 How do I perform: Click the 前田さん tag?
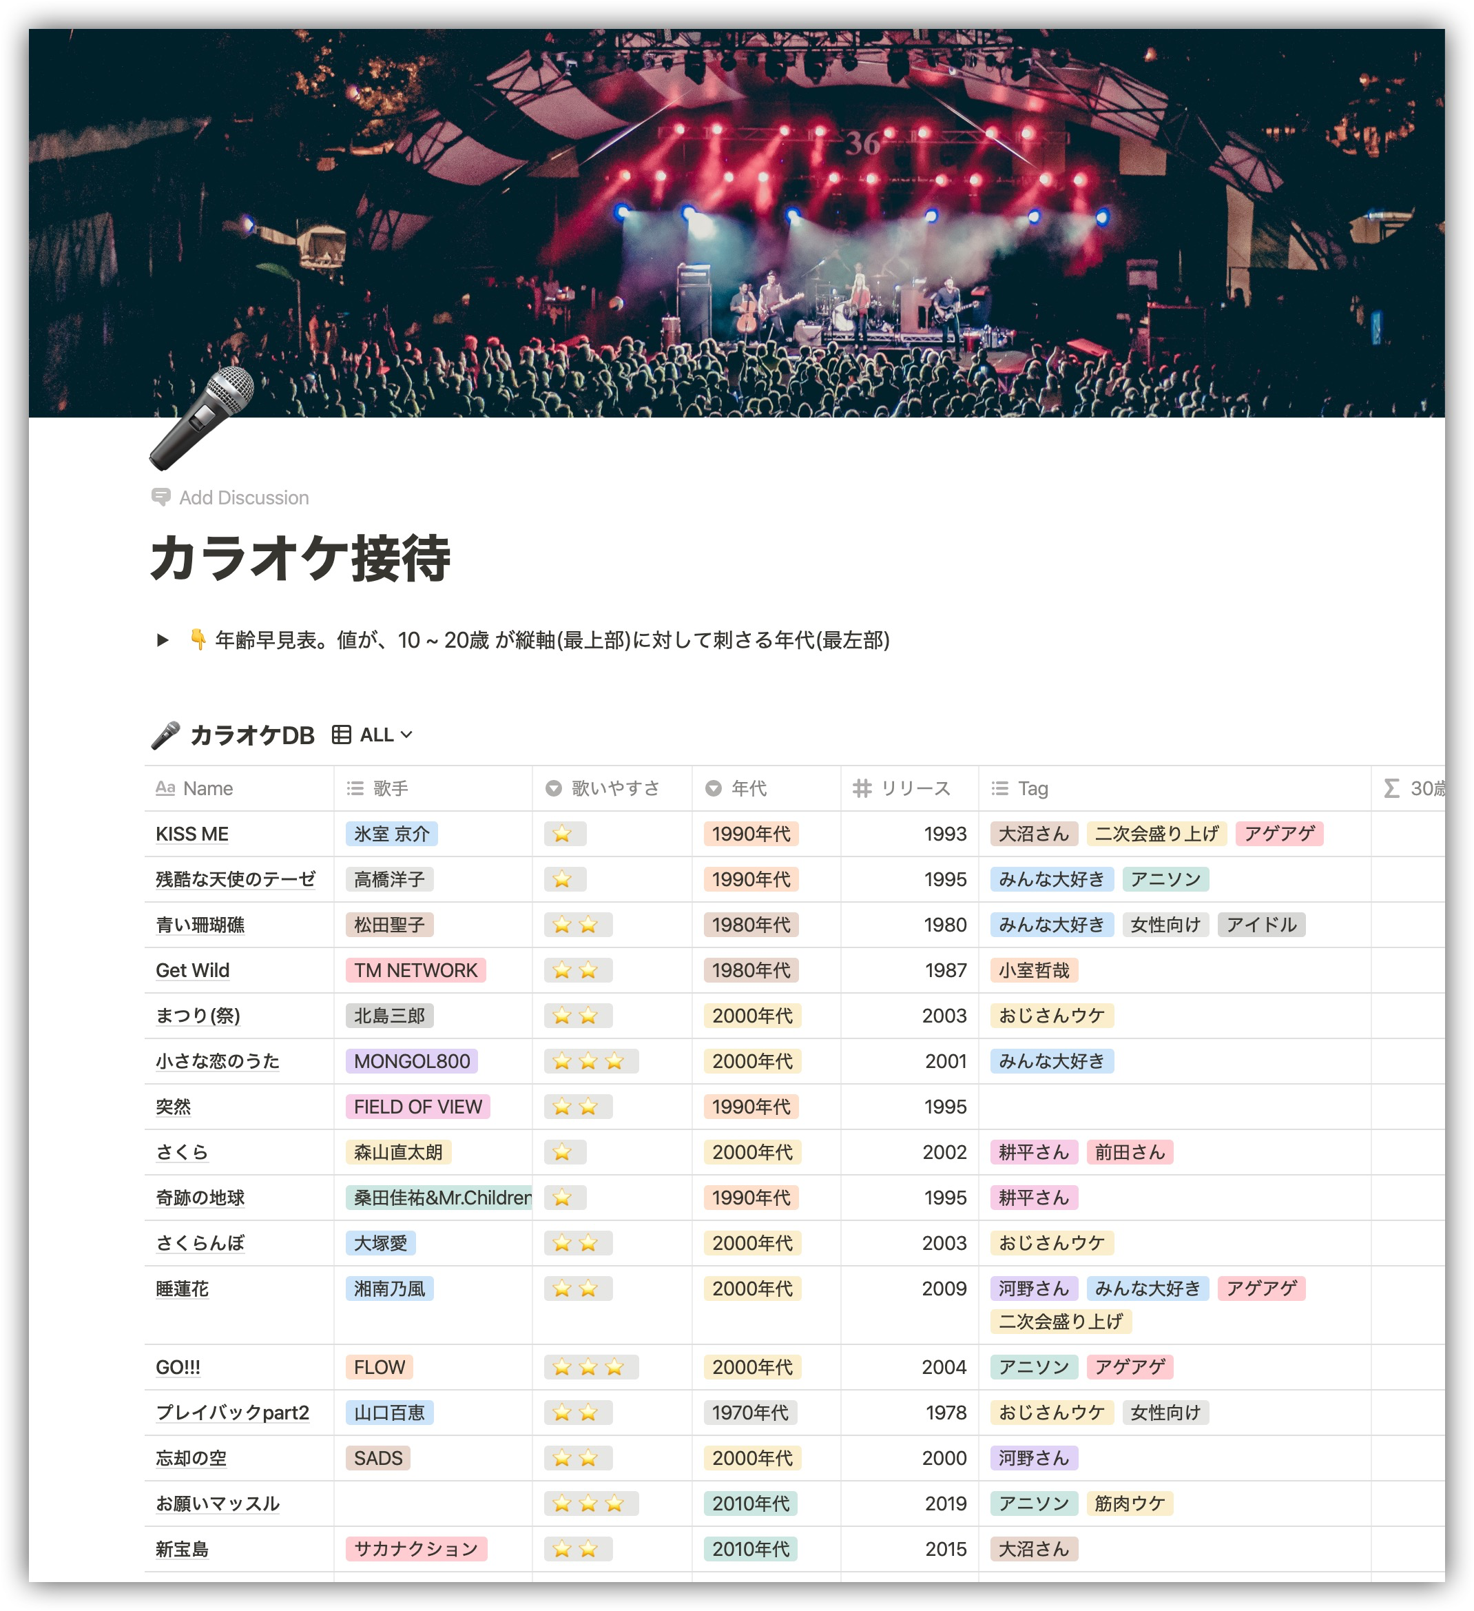1130,1152
